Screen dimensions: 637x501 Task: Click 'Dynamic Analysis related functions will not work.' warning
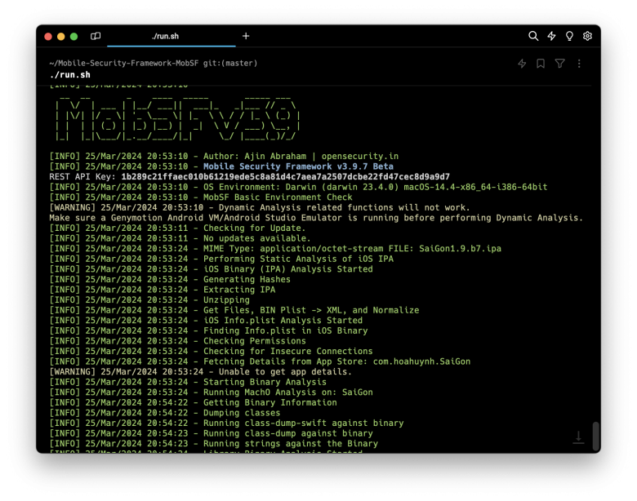pos(344,207)
